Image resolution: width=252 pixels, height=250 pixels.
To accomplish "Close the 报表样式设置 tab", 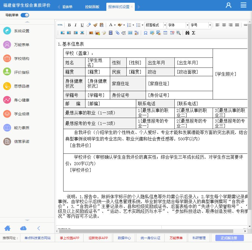I will tap(132, 7).
